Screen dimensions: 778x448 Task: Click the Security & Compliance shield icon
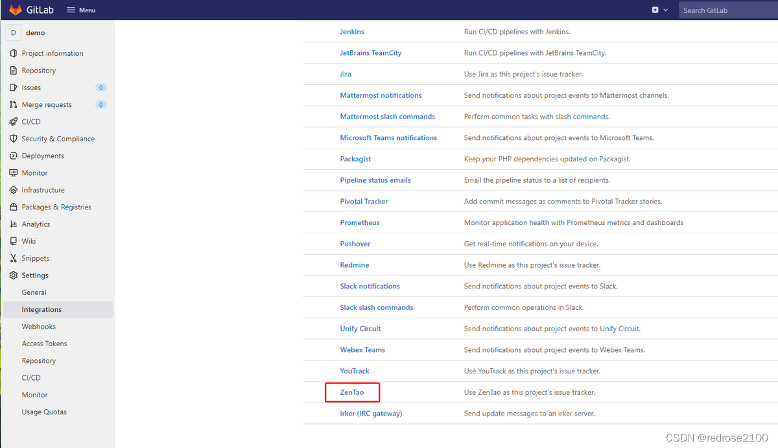14,139
